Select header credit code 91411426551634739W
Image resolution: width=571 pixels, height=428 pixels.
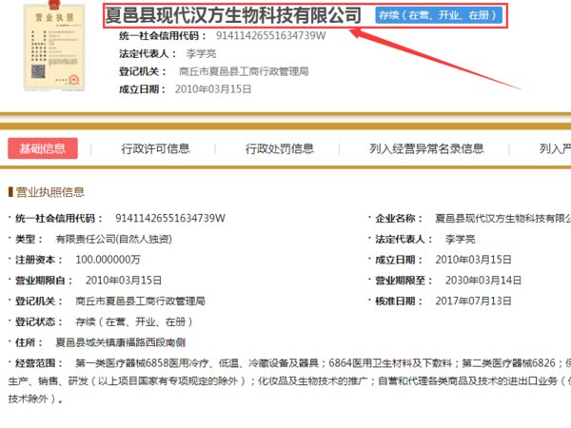(x=271, y=36)
